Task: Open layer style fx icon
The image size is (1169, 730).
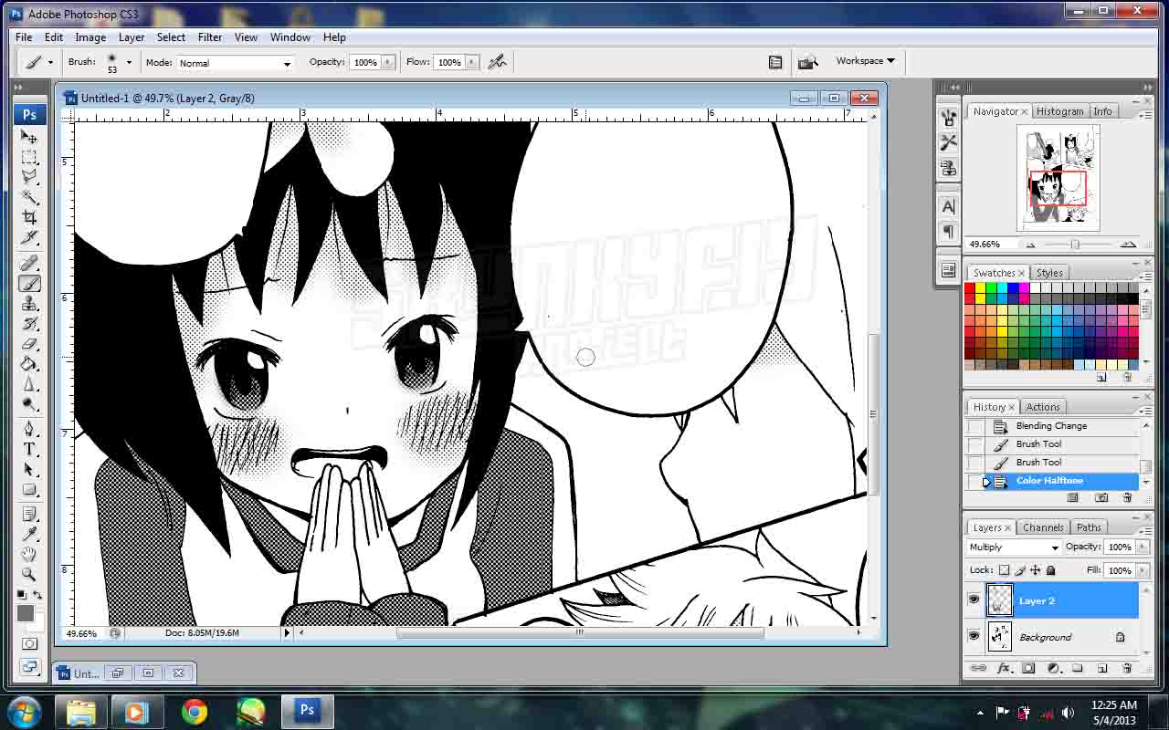Action: (x=1004, y=669)
